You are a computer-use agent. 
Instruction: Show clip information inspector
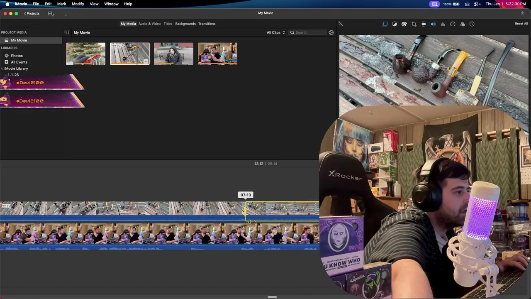point(472,24)
